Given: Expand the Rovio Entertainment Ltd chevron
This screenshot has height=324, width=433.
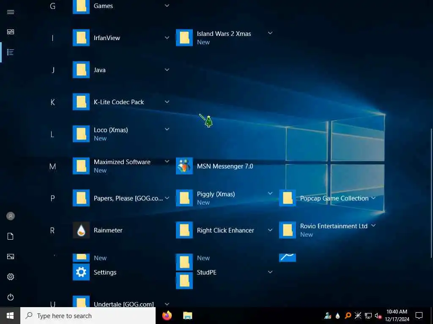Looking at the screenshot, I should point(373,225).
